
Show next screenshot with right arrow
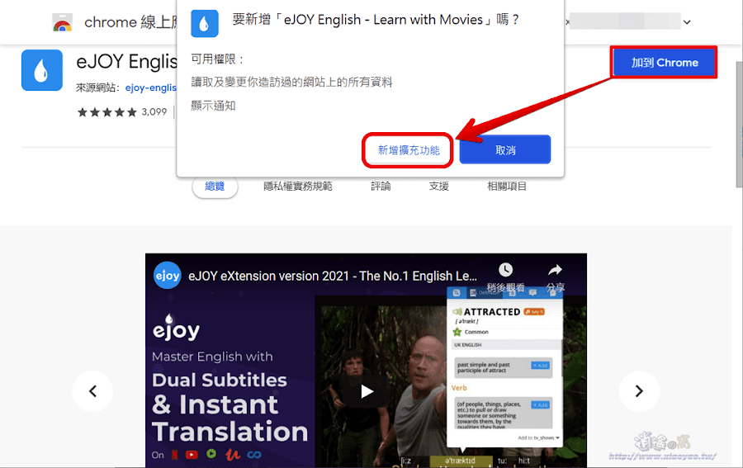click(x=639, y=391)
